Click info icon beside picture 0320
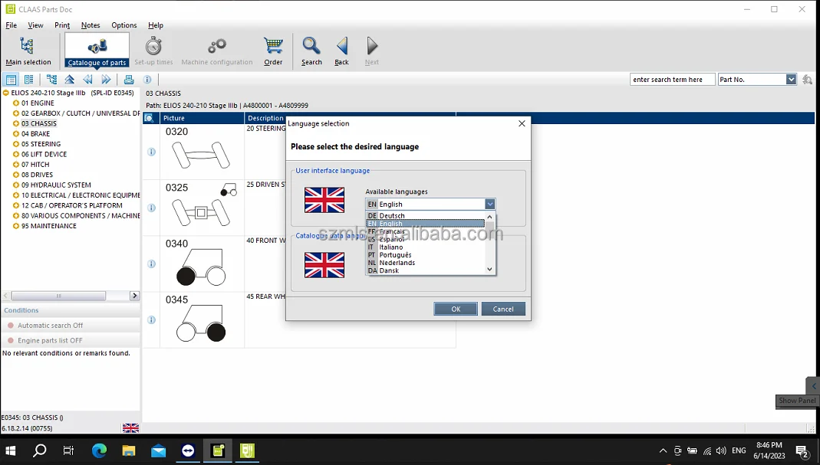This screenshot has width=820, height=465. pos(151,152)
